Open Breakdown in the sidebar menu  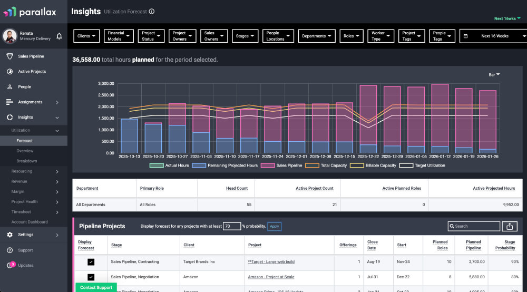click(26, 161)
